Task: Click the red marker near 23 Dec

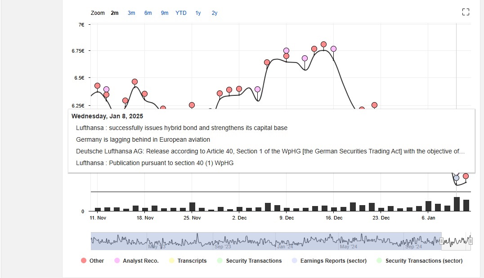Action: tap(374, 105)
